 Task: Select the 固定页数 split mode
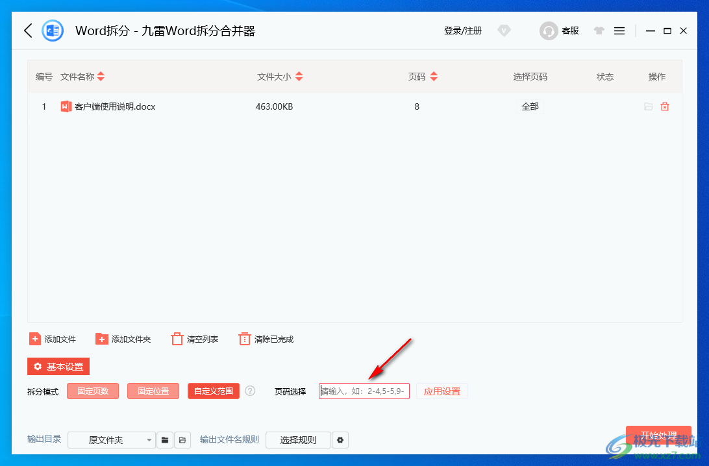(92, 391)
